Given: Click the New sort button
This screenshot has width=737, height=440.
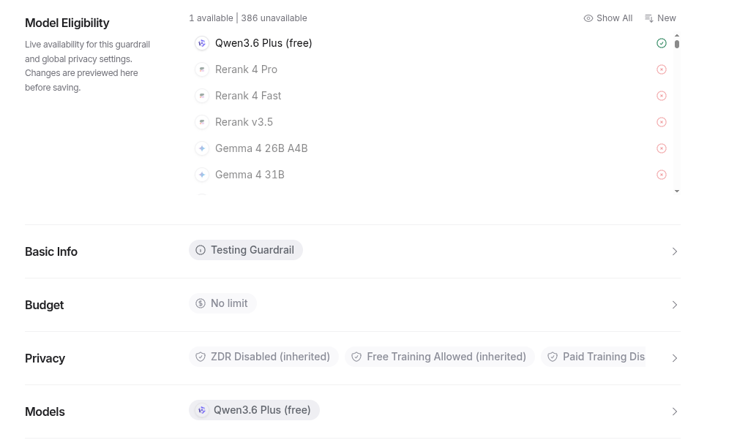Looking at the screenshot, I should tap(660, 18).
